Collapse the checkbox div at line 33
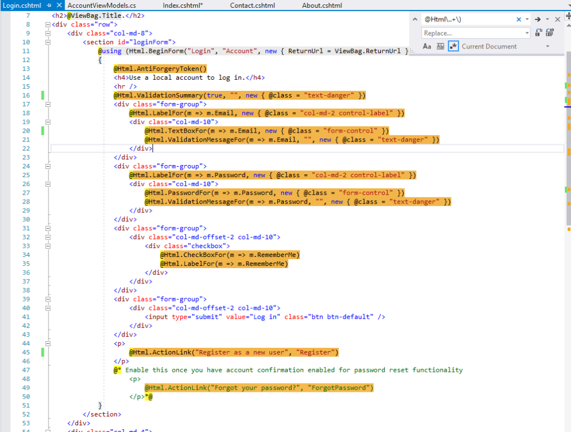Image resolution: width=571 pixels, height=432 pixels. click(x=47, y=245)
